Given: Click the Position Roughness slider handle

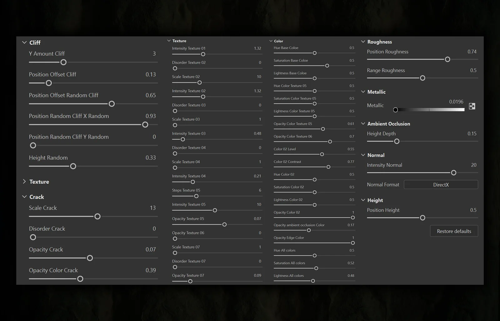Looking at the screenshot, I should [x=447, y=59].
